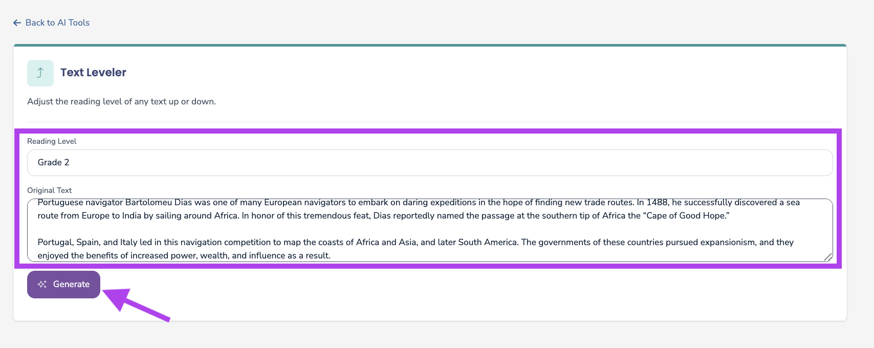
Task: Focus the Reading Level 'Grade 2' field
Action: pos(430,163)
